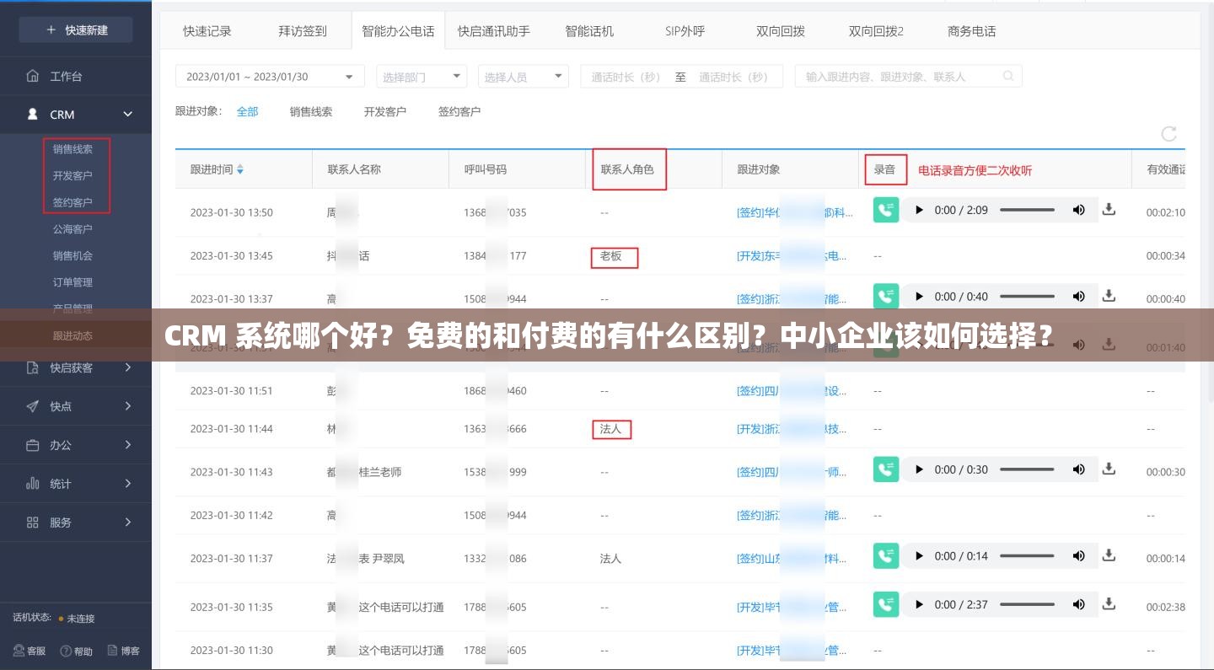Screen dimensions: 1214x670
Task: Open the 博客 blog icon
Action: click(x=122, y=651)
